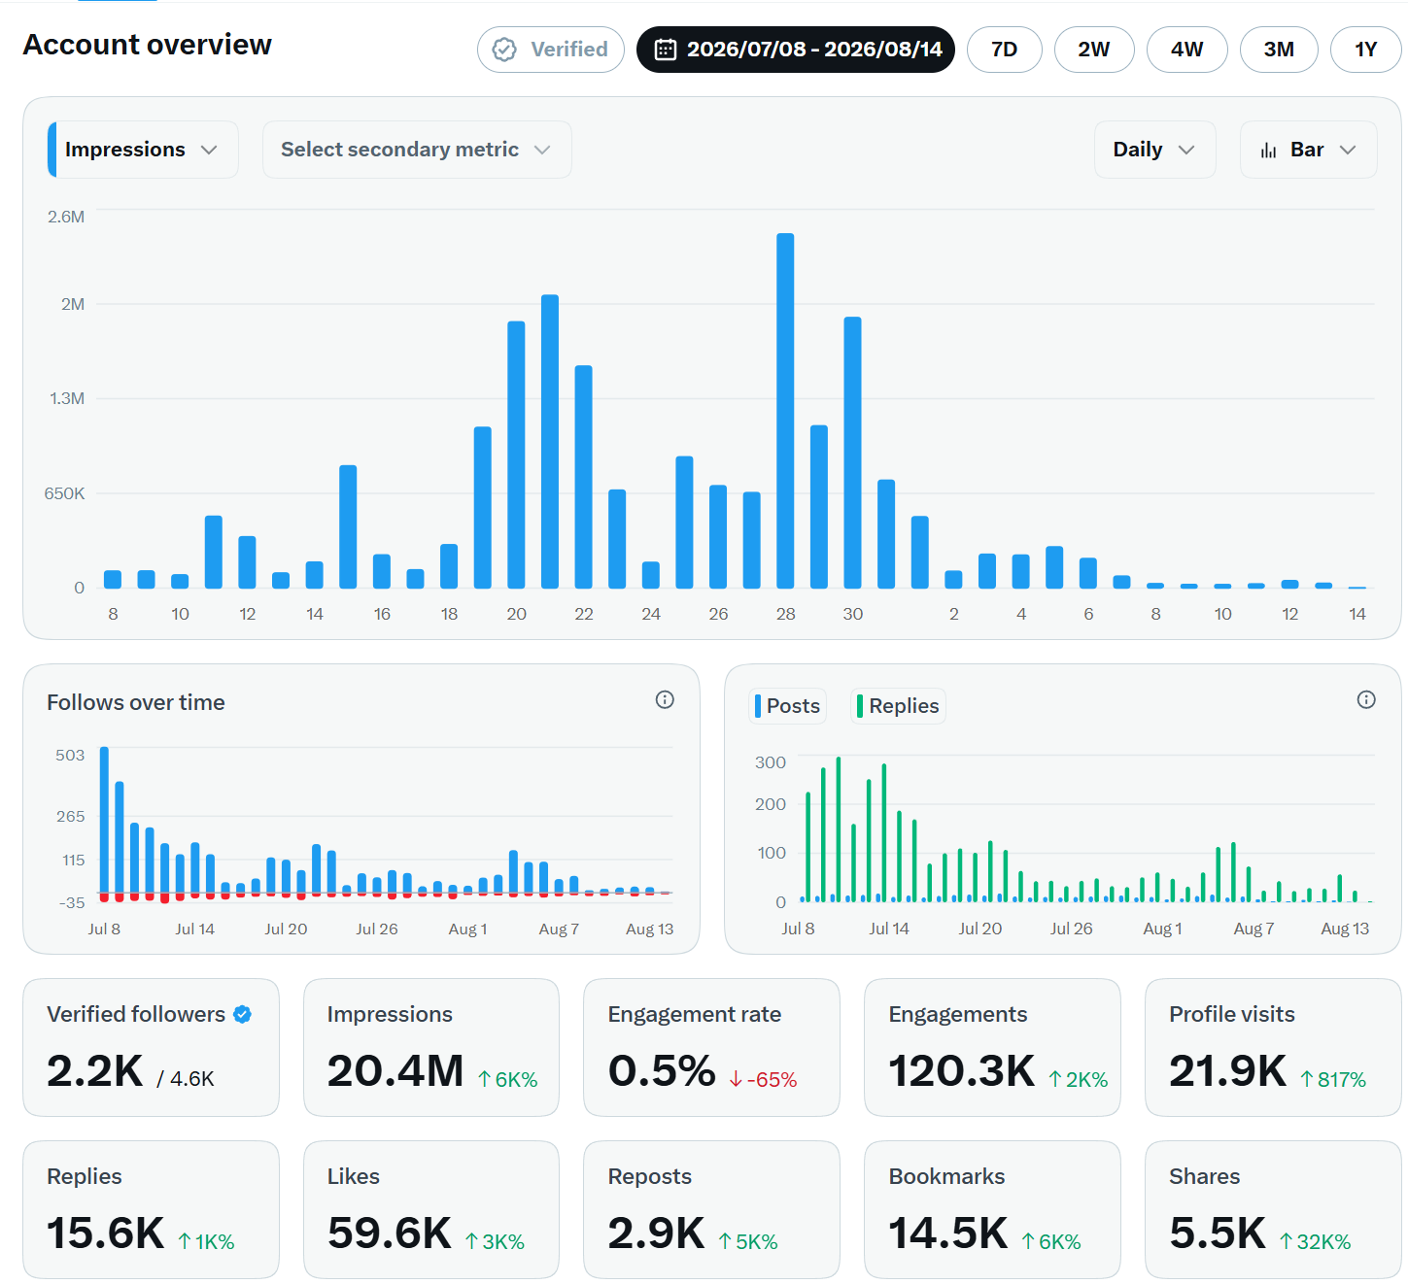Select the 7D time range
Image resolution: width=1408 pixels, height=1284 pixels.
[x=1005, y=50]
